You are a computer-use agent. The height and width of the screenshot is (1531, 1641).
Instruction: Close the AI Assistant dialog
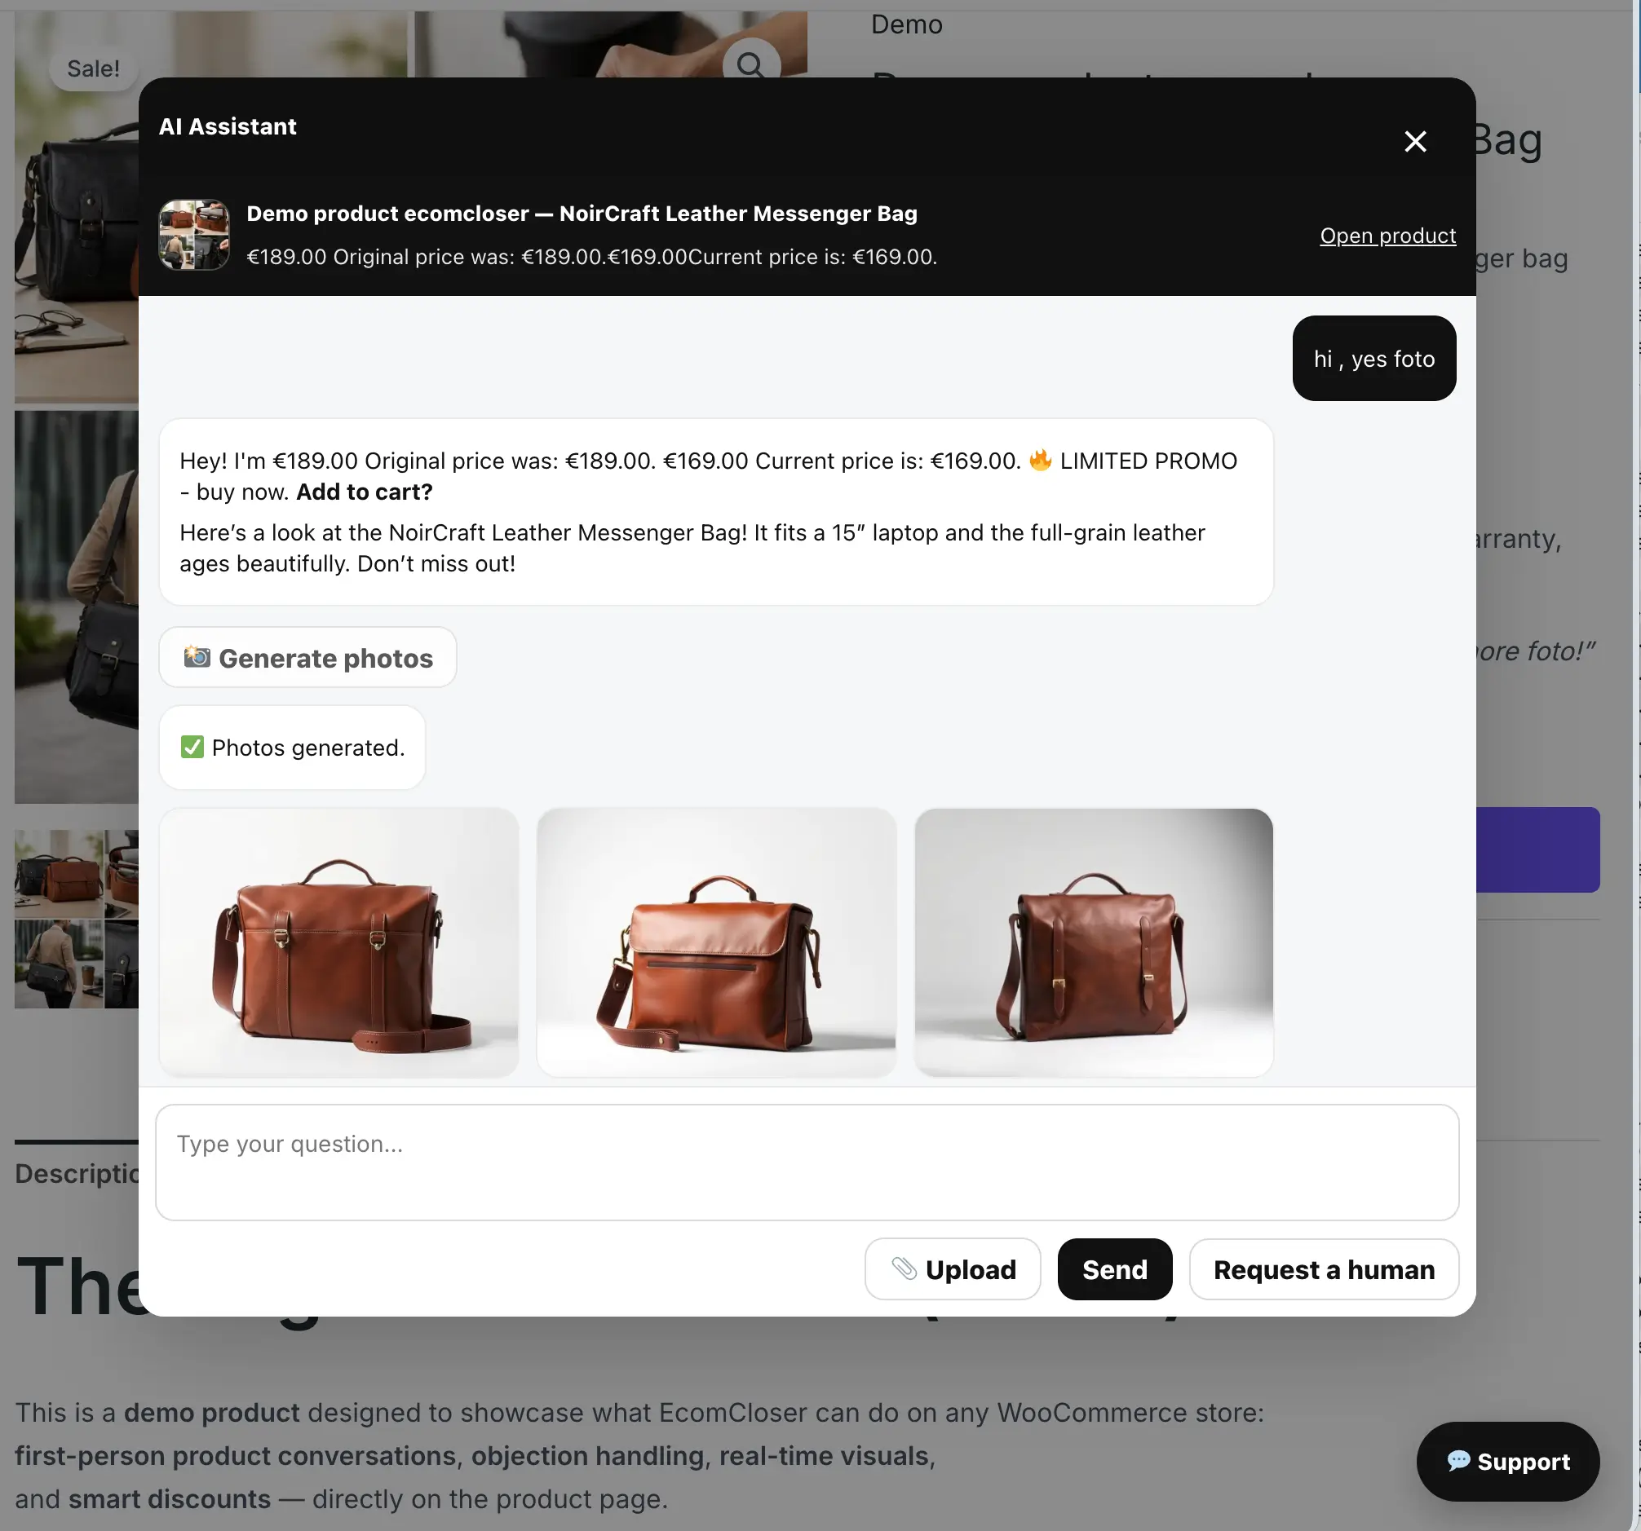point(1415,142)
